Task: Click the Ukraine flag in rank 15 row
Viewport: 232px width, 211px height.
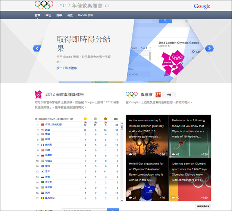Action: click(43, 188)
